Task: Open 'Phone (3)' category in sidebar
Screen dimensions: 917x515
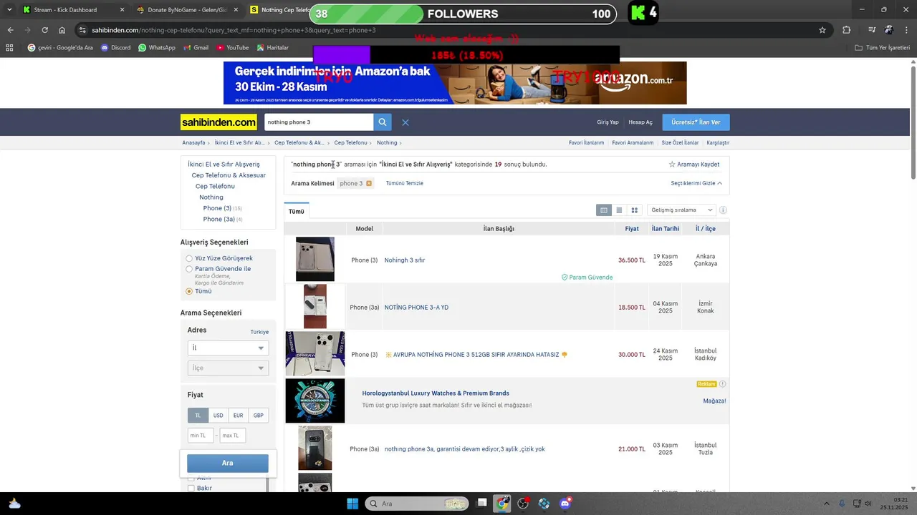Action: 217,208
